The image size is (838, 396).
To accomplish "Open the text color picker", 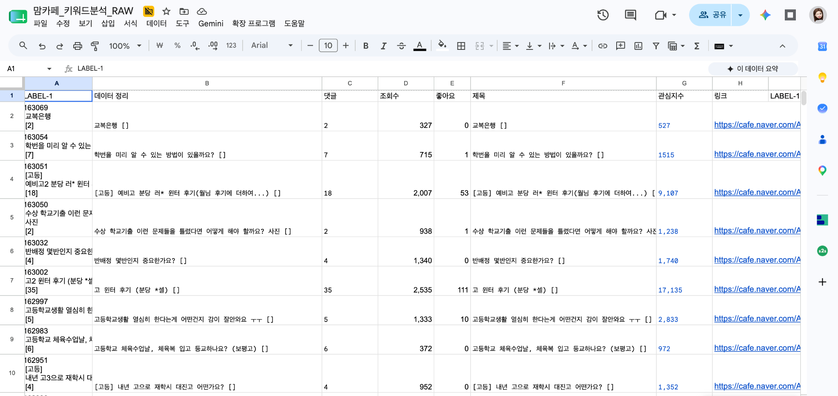I will tap(419, 46).
